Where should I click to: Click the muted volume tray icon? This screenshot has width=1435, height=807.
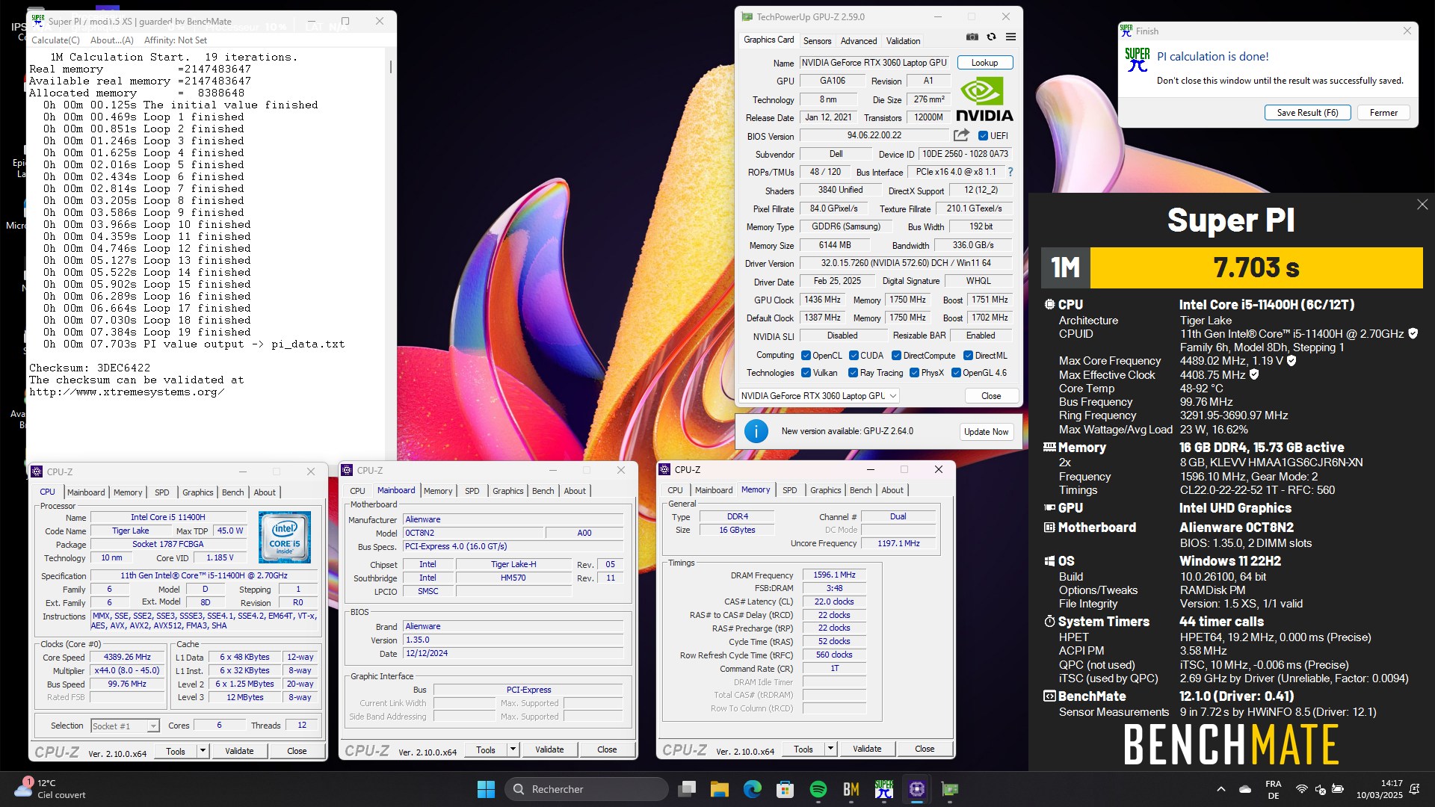[1320, 789]
